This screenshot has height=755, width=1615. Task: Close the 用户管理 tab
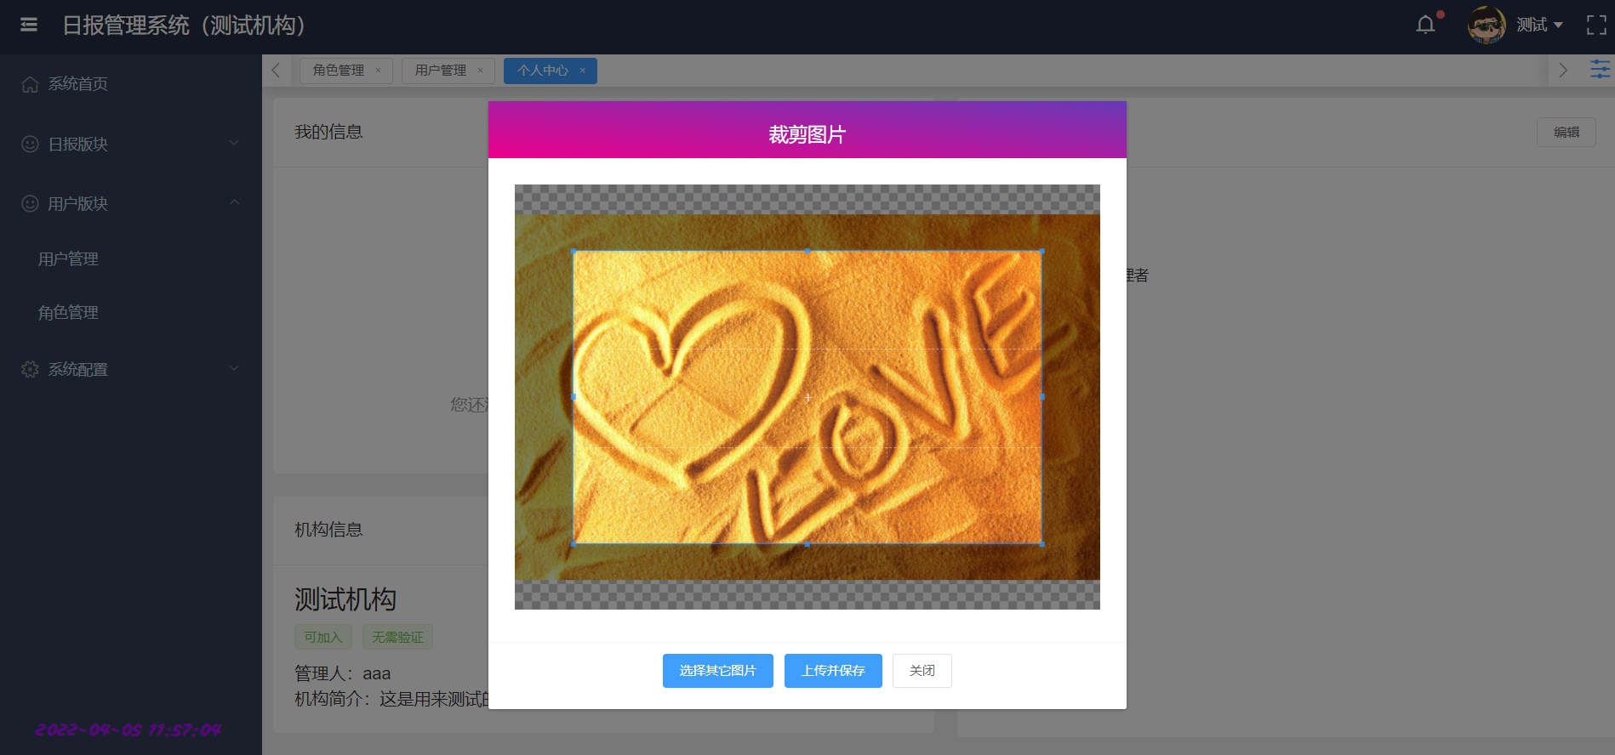[x=481, y=71]
